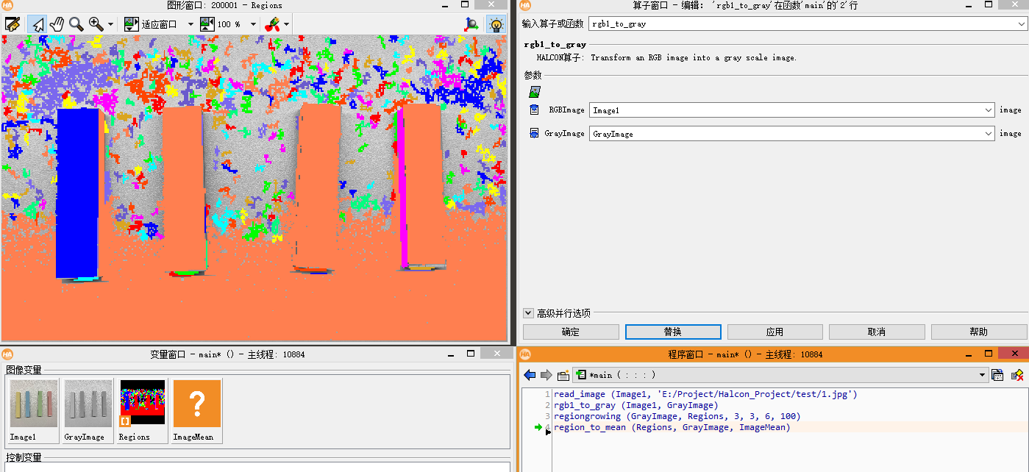Select the zoom-in plus tool
This screenshot has width=1029, height=472.
click(96, 24)
